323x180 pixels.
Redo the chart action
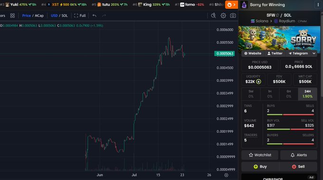coord(104,16)
